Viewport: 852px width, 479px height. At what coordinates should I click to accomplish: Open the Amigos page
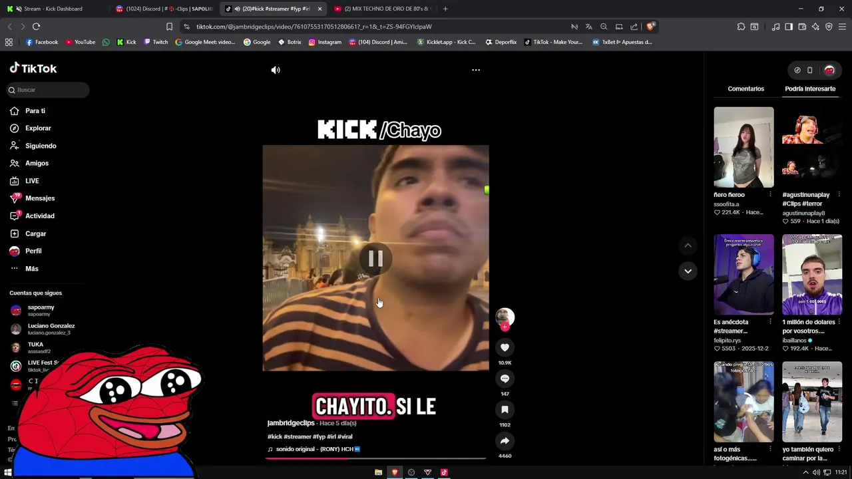click(29, 163)
